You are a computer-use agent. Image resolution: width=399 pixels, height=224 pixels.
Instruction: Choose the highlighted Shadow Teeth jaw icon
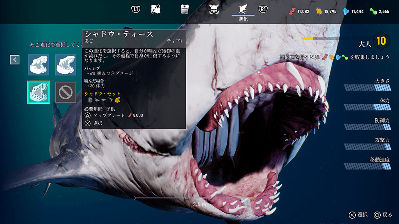coord(39,92)
